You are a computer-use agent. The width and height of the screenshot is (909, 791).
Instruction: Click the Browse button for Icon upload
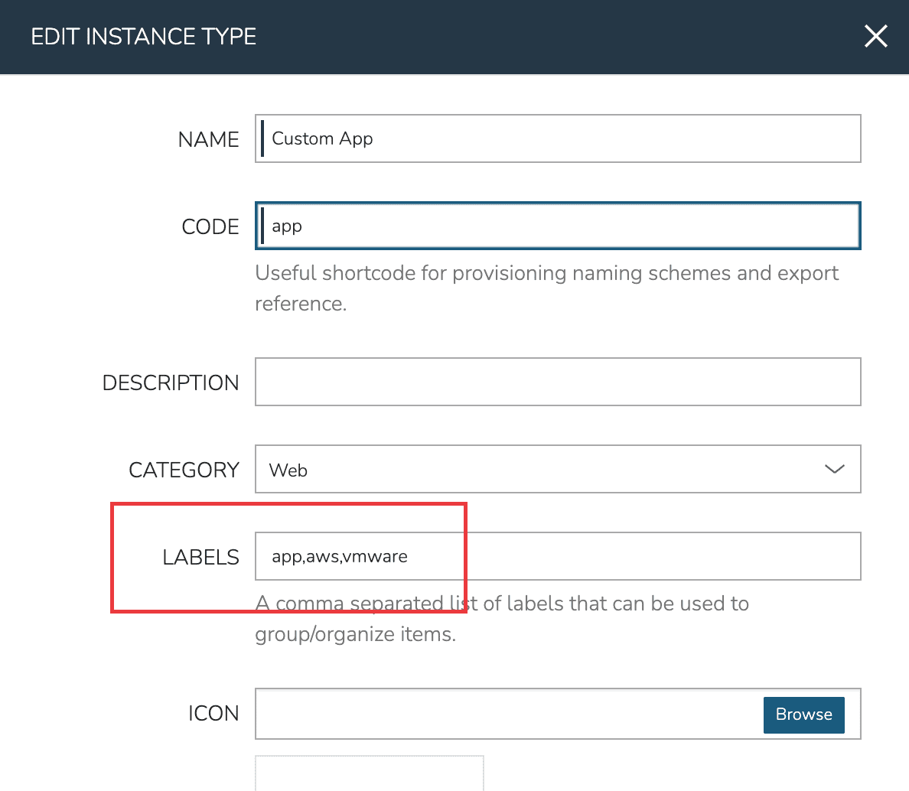click(803, 715)
